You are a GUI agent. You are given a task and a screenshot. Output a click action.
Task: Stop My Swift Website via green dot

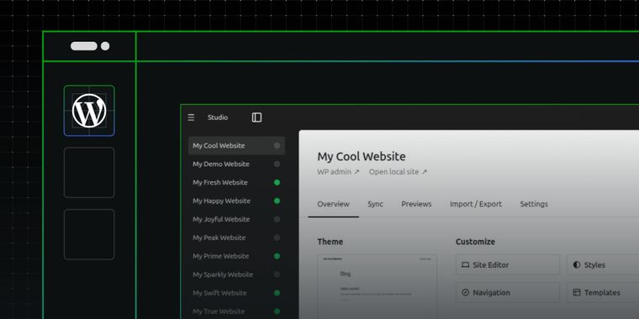277,292
